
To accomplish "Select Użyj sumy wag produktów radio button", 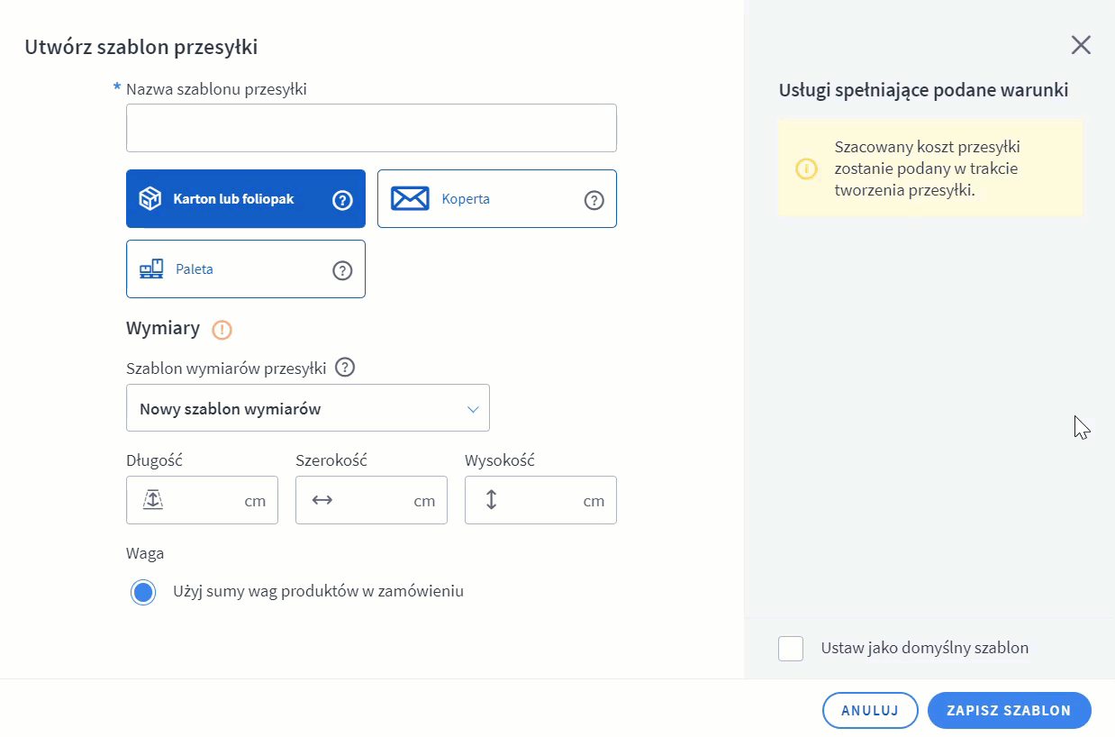I will click(143, 592).
